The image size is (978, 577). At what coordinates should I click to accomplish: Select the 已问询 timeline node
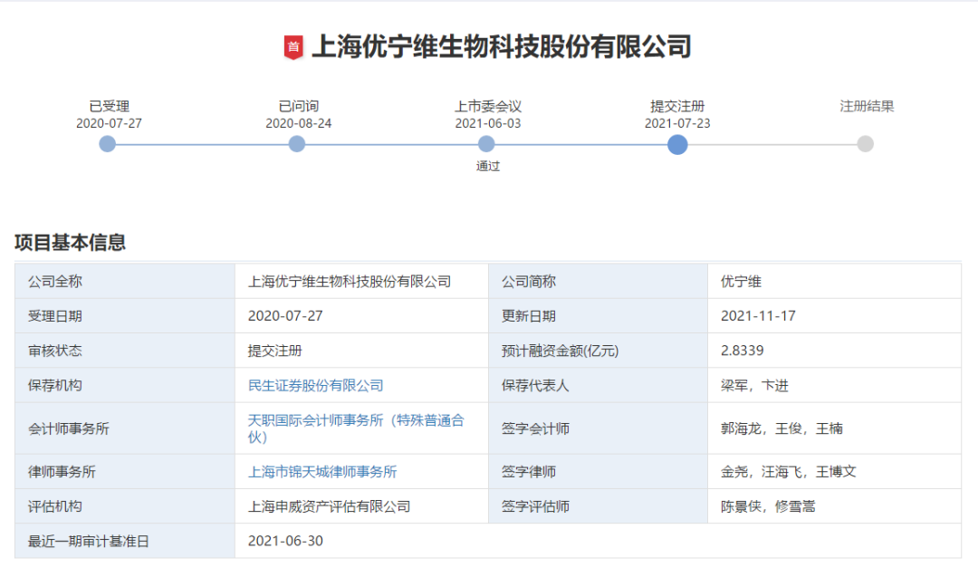pos(297,144)
